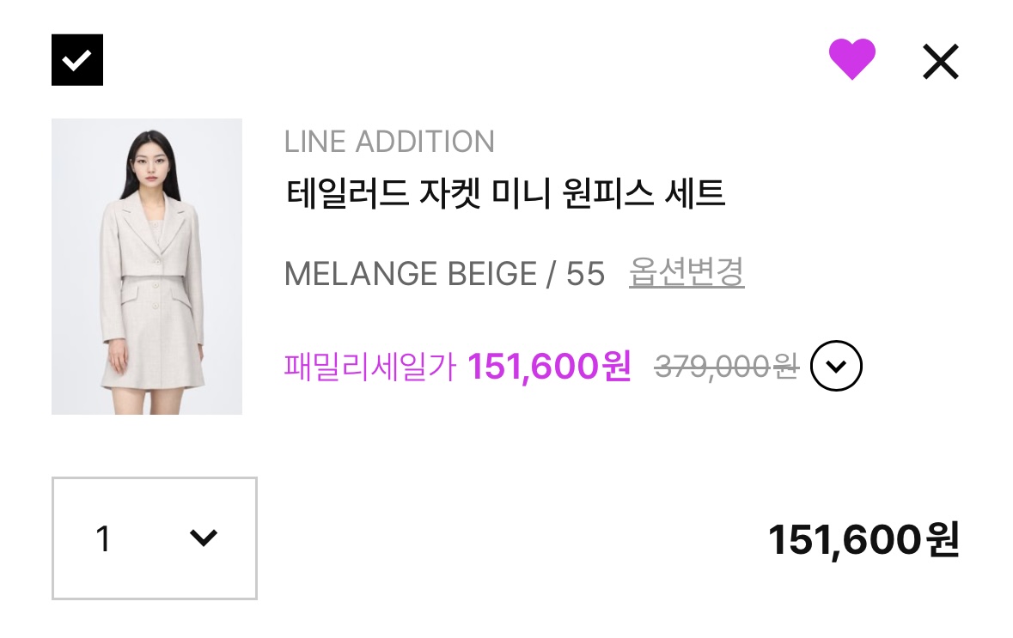Click the LINE ADDITION brand name
This screenshot has height=638, width=1013.
click(389, 142)
